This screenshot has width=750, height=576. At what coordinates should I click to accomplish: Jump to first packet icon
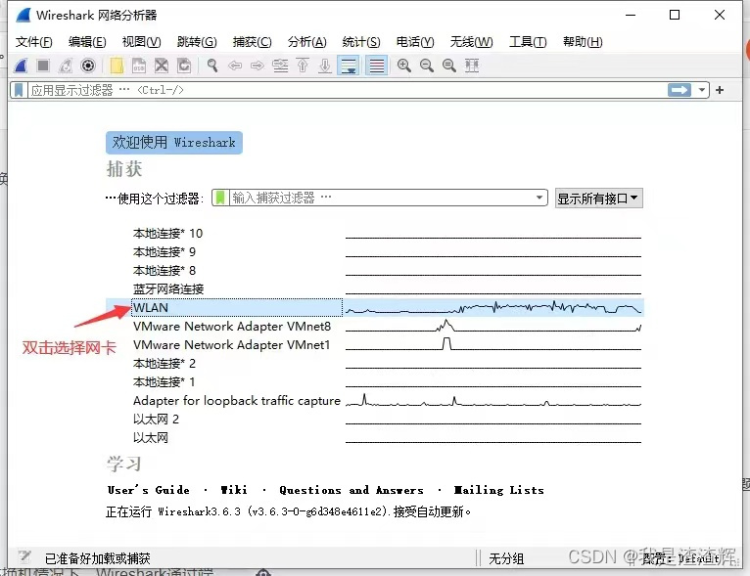303,66
